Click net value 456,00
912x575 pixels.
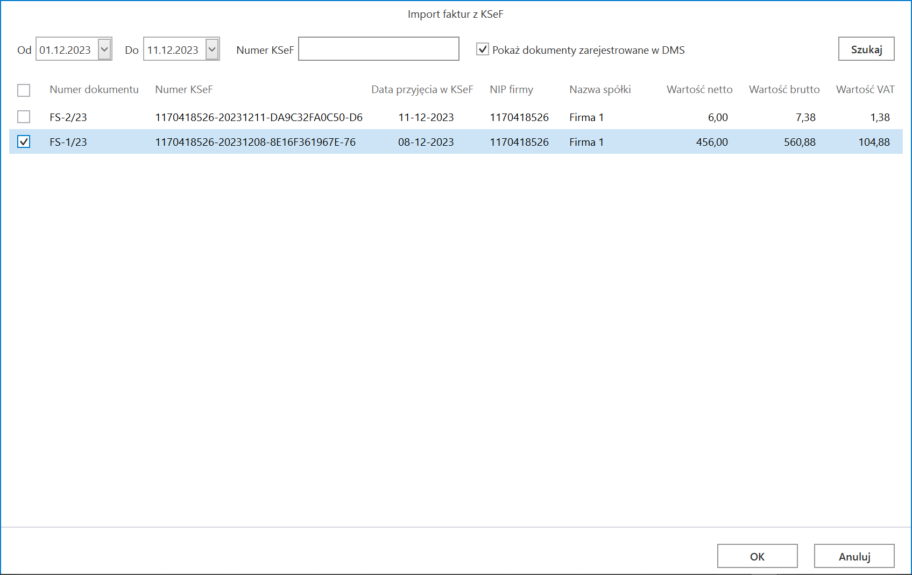[712, 142]
